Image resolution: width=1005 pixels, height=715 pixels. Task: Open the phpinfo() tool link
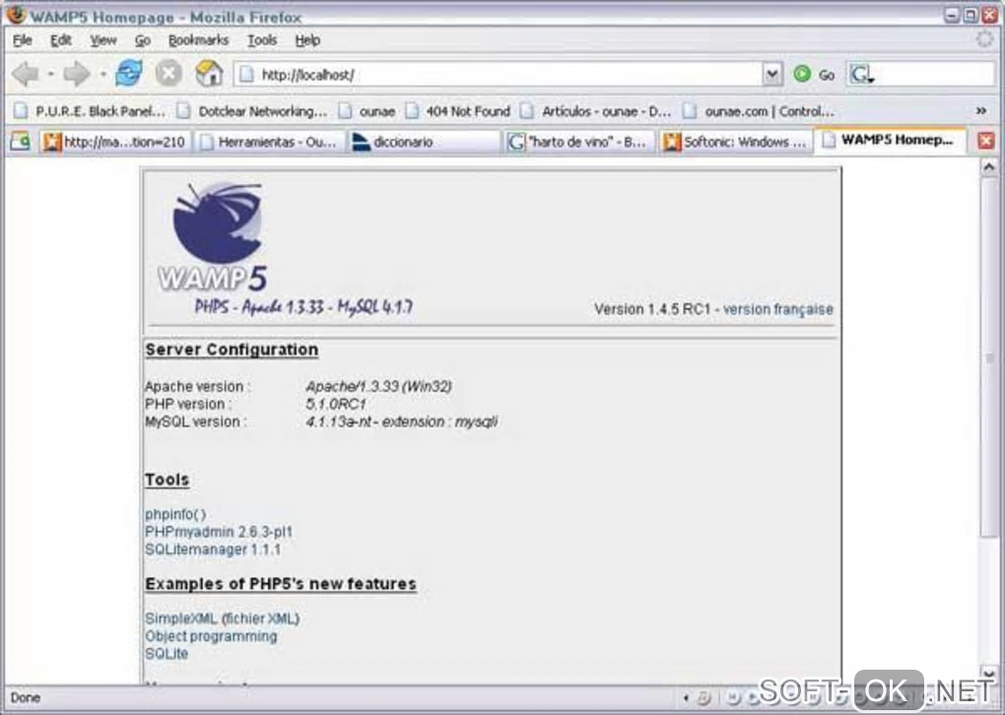175,514
